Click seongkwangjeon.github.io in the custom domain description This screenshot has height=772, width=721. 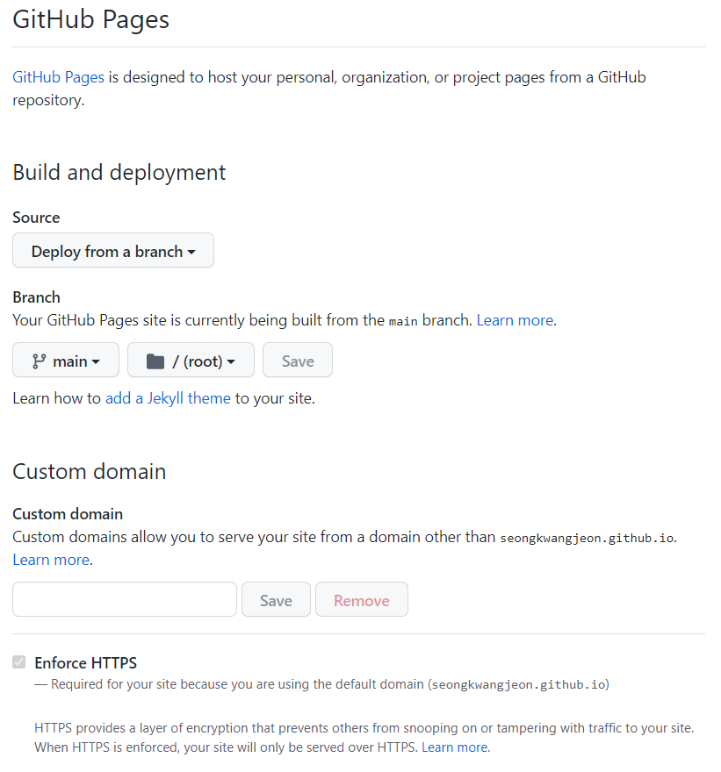[587, 538]
